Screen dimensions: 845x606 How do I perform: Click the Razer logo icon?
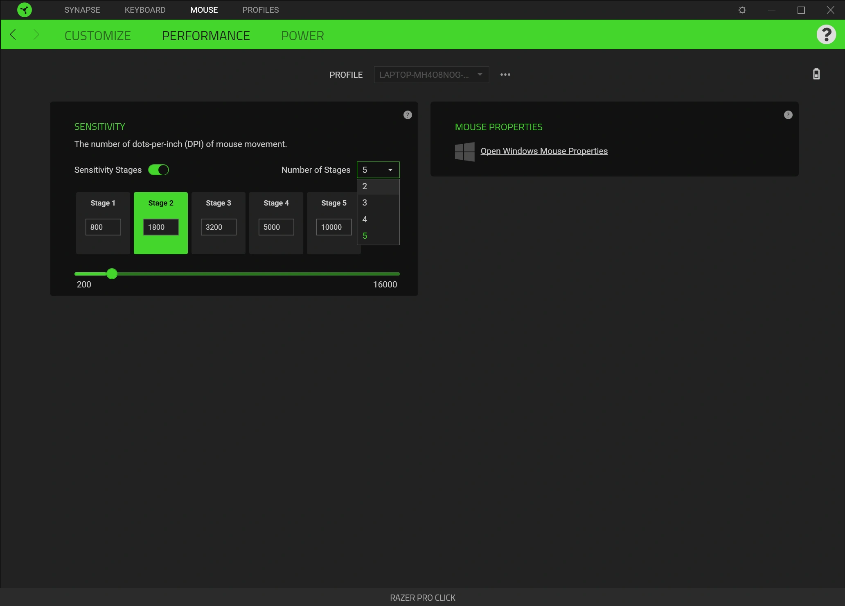25,10
